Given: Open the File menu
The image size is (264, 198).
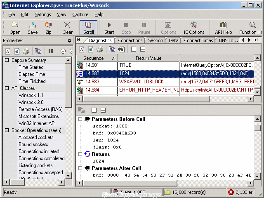Looking at the screenshot, I should point(12,15).
